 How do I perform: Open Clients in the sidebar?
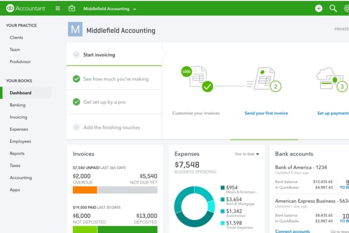point(16,38)
